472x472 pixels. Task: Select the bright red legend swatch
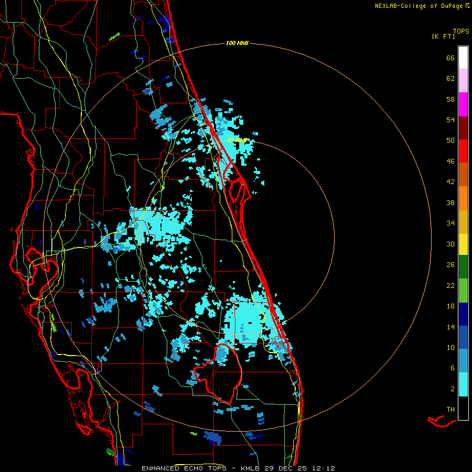[x=463, y=151]
